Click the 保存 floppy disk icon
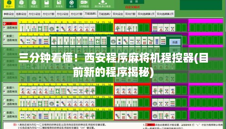226x129 pixels. tap(46, 4)
